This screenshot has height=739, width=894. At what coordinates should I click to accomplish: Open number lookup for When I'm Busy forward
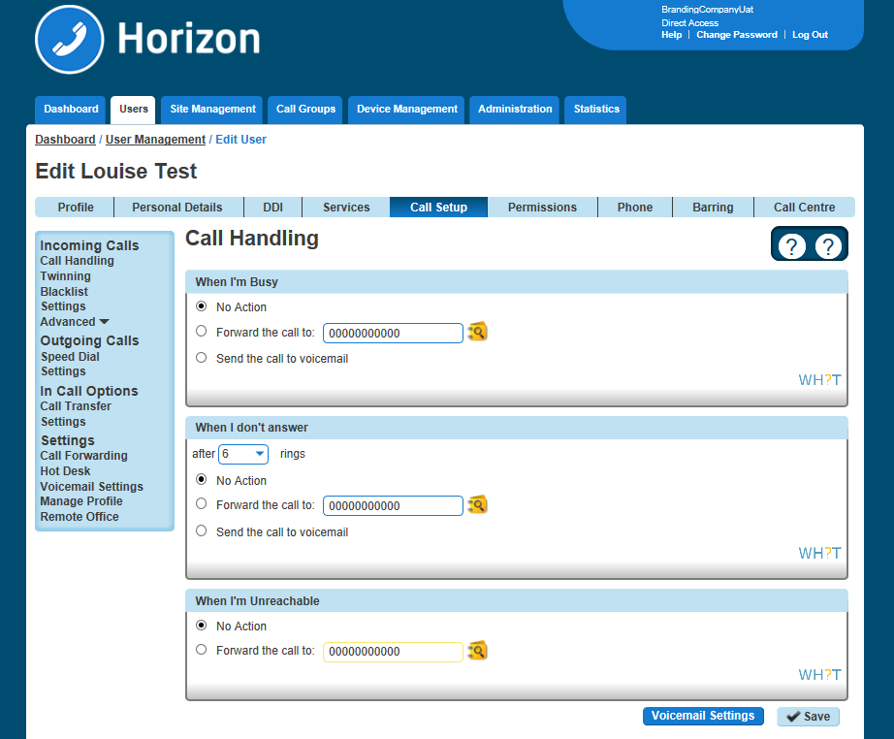click(x=477, y=332)
